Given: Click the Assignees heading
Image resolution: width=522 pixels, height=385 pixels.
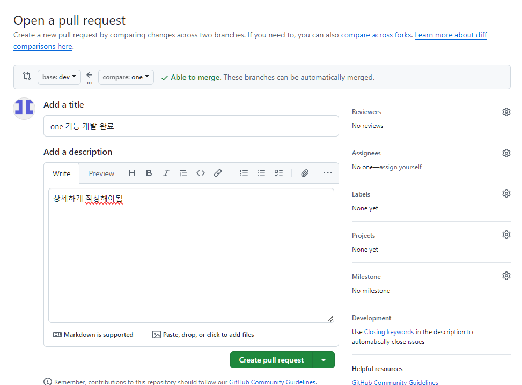Looking at the screenshot, I should (x=366, y=153).
